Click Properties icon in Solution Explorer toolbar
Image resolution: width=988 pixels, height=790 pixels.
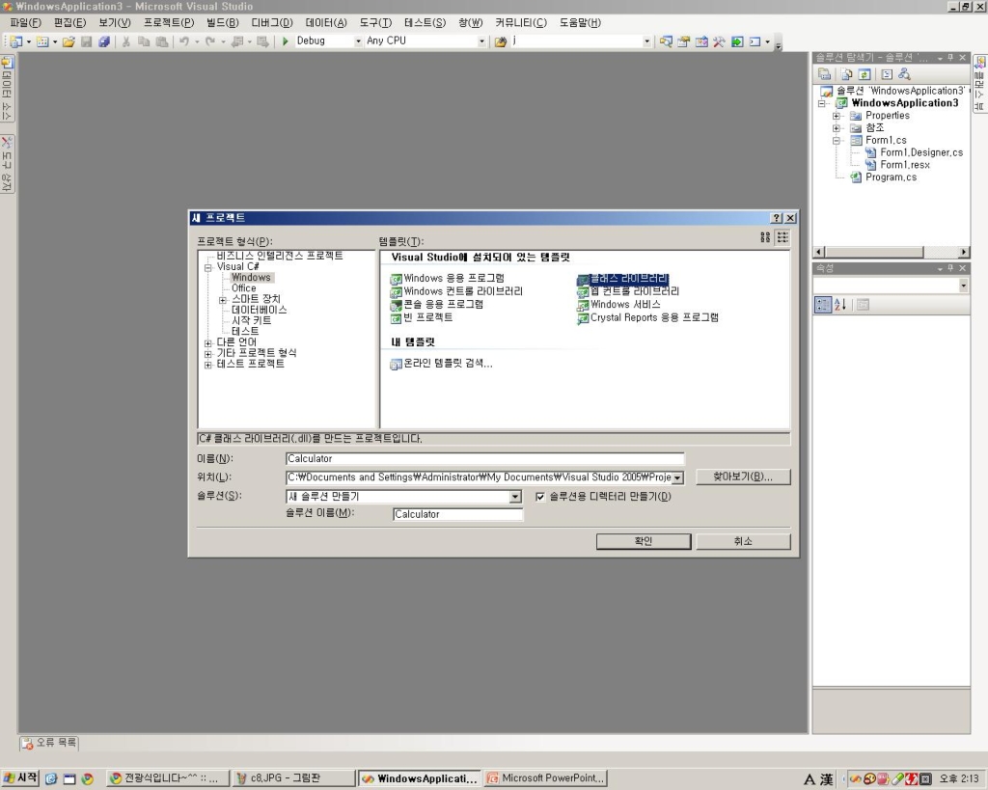tap(824, 74)
